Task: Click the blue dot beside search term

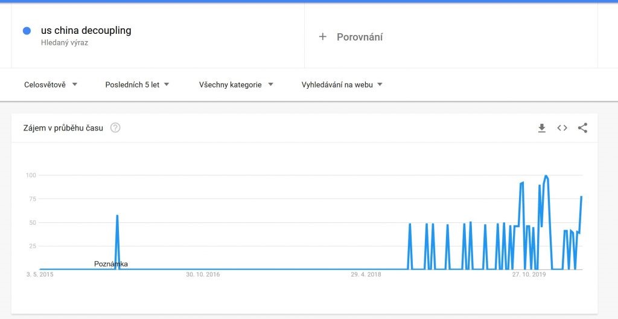Action: [x=27, y=31]
